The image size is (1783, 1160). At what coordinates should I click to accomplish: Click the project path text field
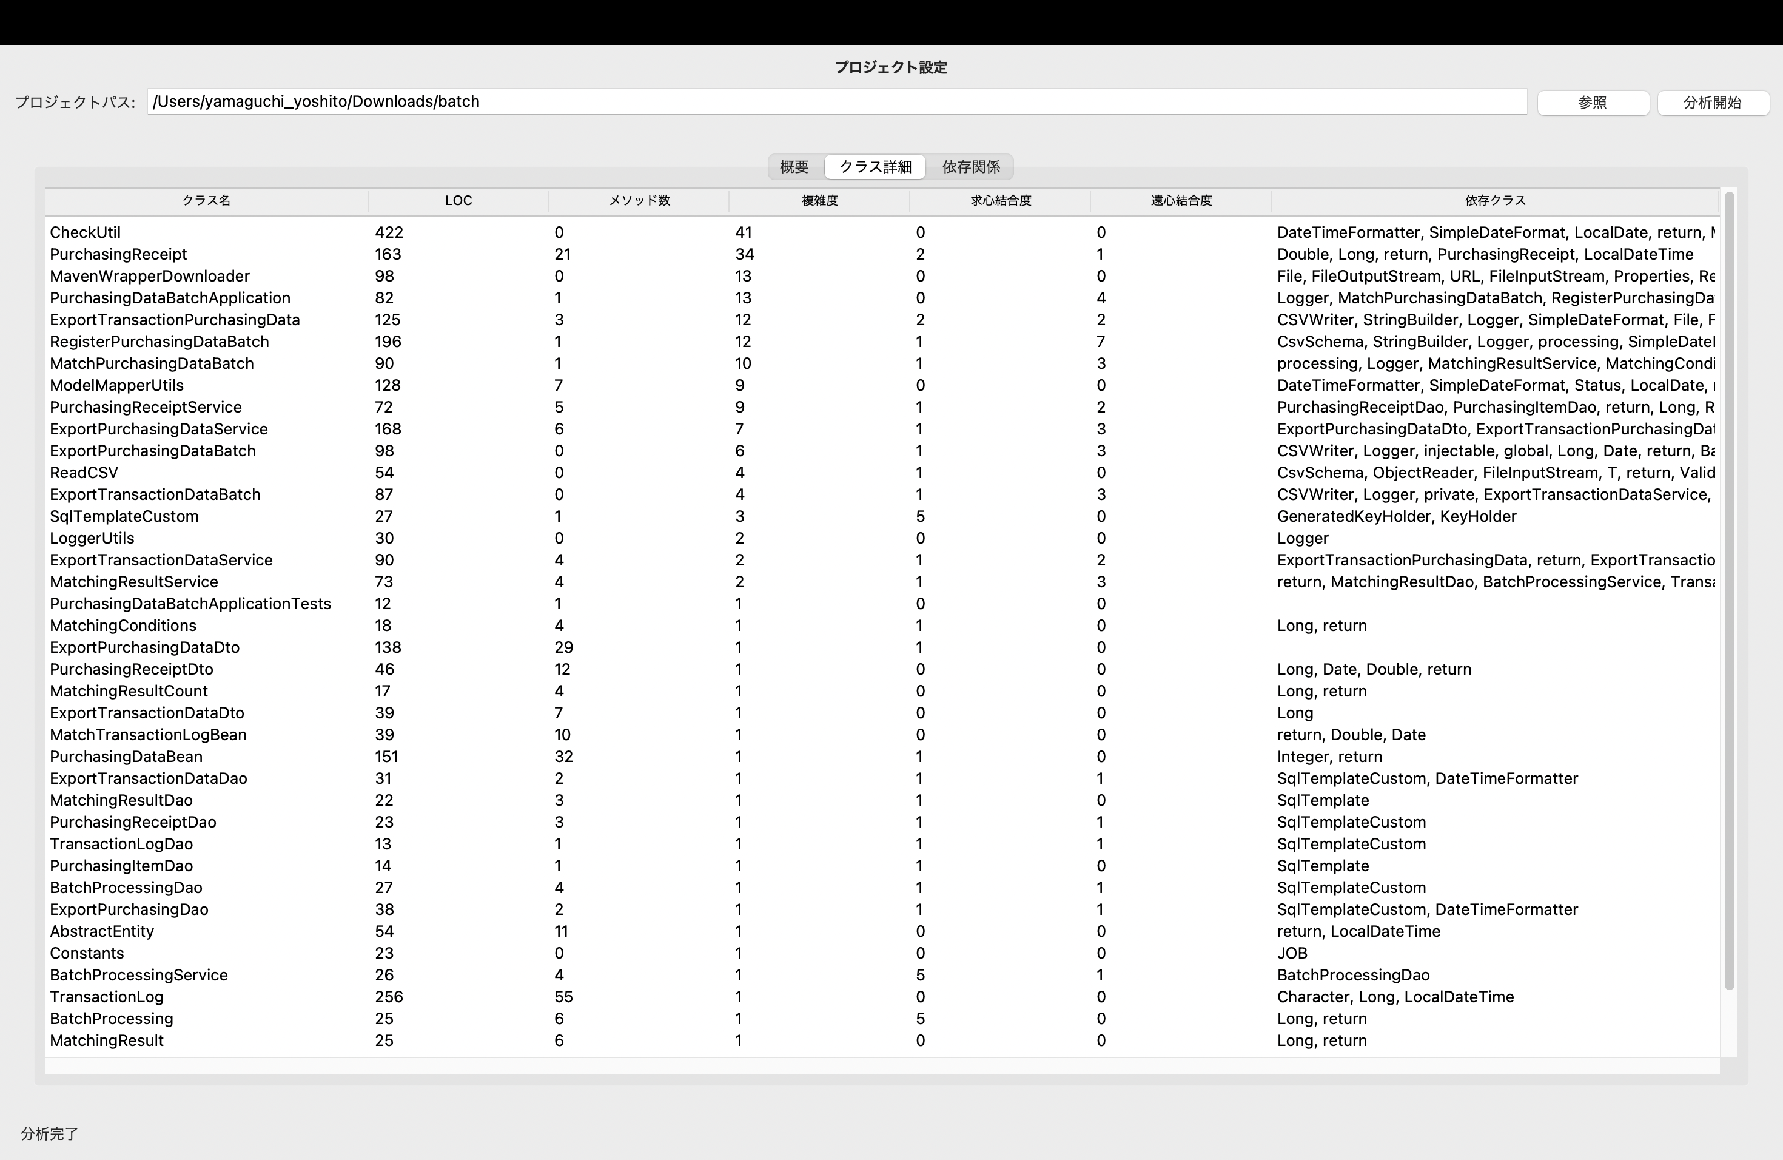pyautogui.click(x=836, y=102)
